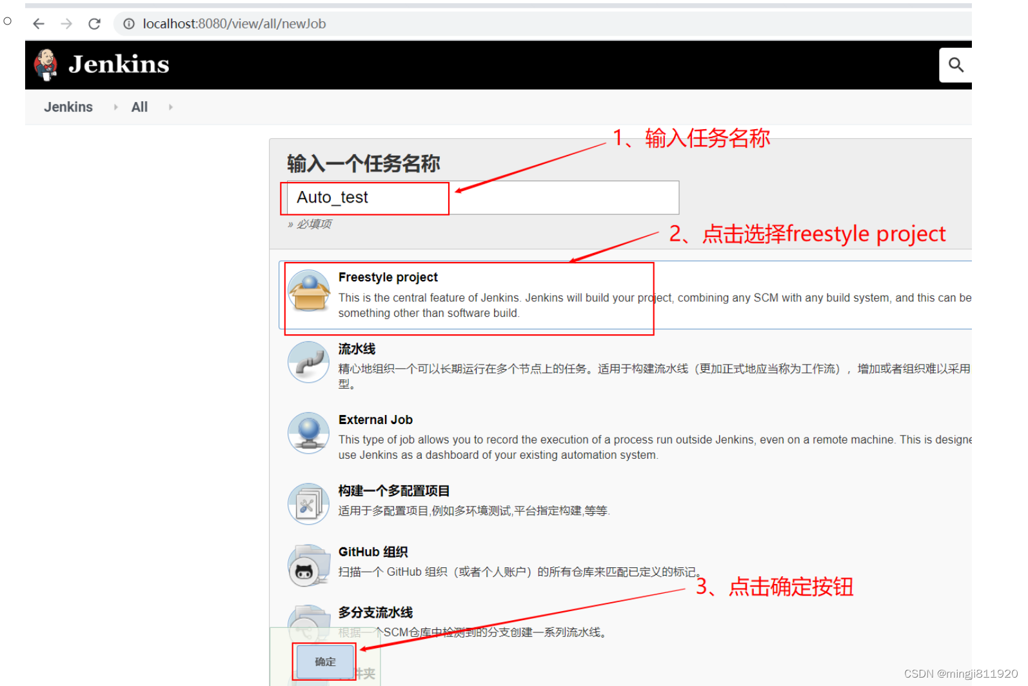Click the localhost:8080 address bar
Screen dimensions: 1028x686
[x=542, y=24]
